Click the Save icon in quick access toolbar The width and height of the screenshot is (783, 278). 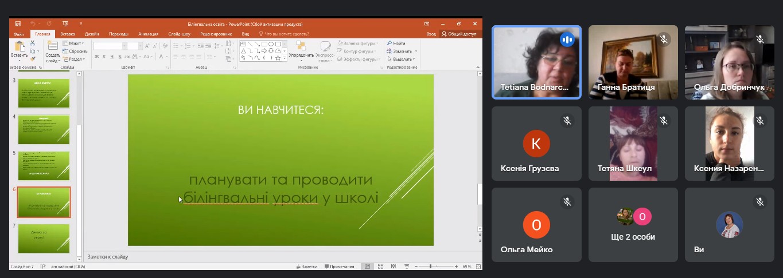pyautogui.click(x=18, y=24)
